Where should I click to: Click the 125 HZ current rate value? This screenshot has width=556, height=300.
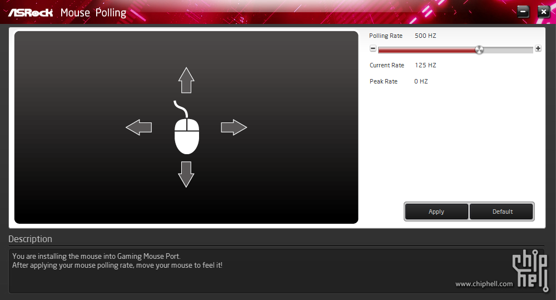tap(425, 65)
